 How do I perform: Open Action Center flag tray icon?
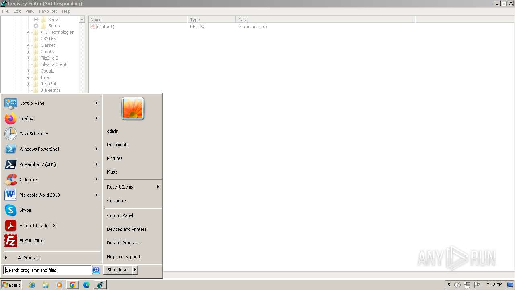[477, 285]
